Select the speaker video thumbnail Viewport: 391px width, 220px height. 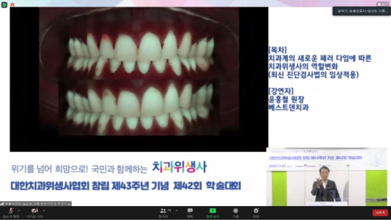(x=327, y=177)
